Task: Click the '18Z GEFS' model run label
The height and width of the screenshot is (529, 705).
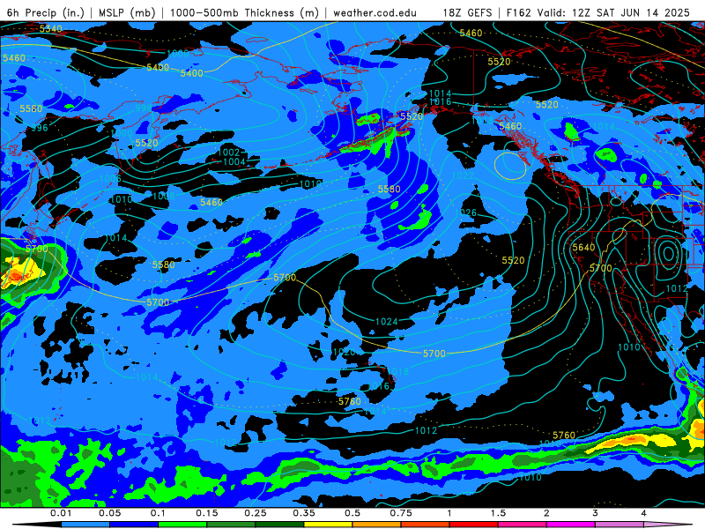Action: click(x=467, y=12)
